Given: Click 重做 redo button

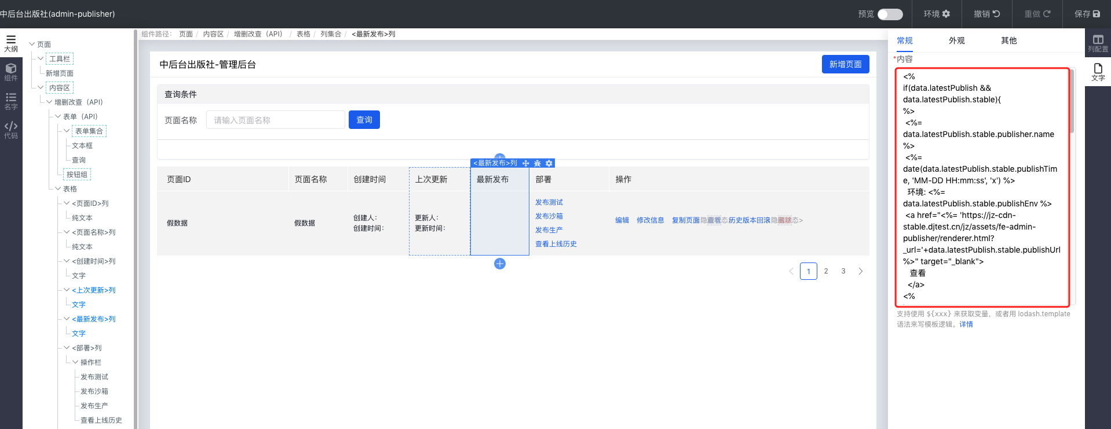Looking at the screenshot, I should point(1037,14).
